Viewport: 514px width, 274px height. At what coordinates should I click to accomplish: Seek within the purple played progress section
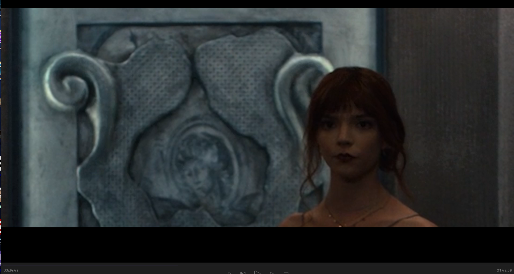[90, 265]
